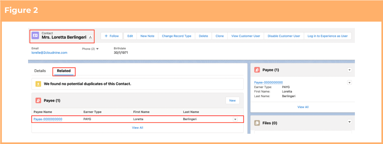
Task: Click the Edit button
Action: [x=130, y=36]
